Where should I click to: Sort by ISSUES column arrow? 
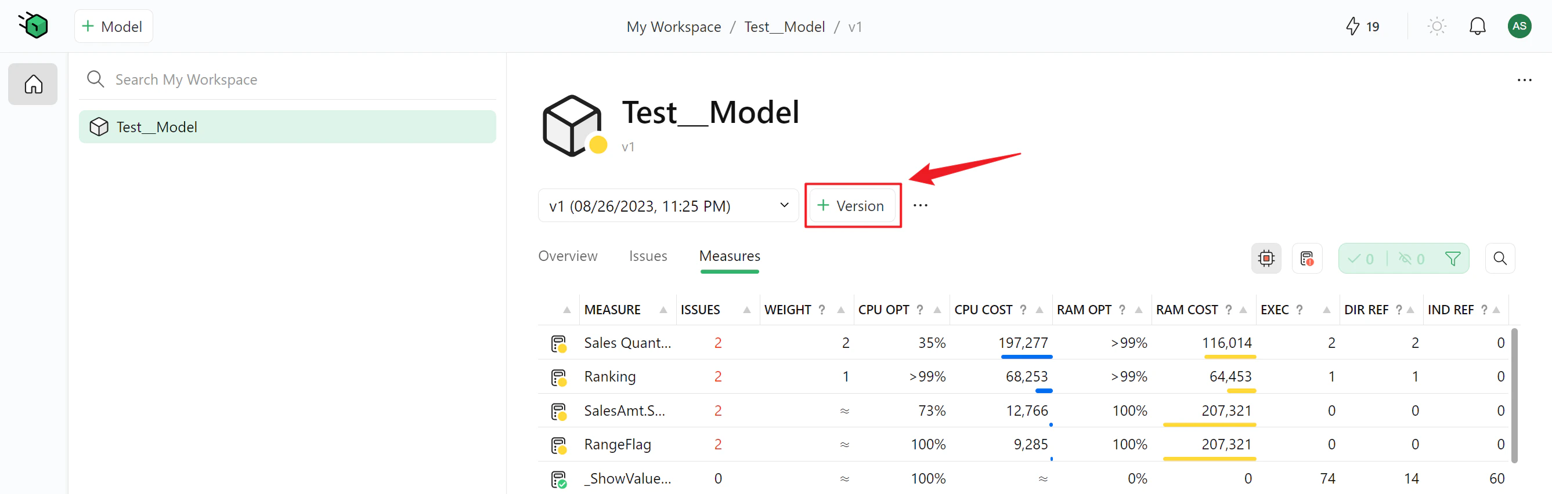click(746, 310)
